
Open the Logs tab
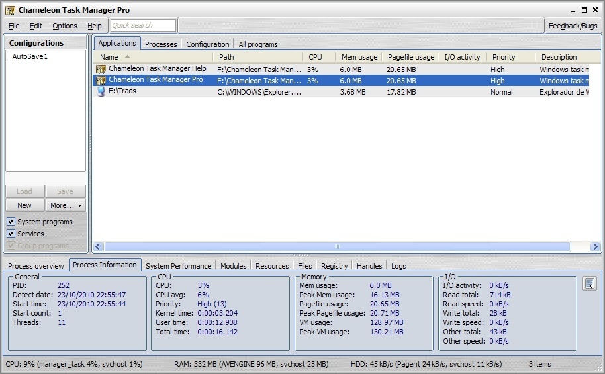tap(398, 266)
